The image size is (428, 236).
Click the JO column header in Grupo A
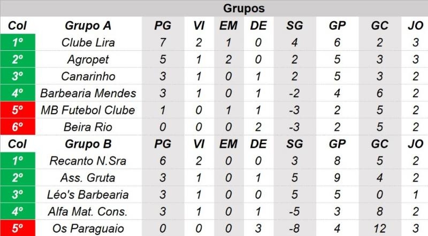[415, 26]
